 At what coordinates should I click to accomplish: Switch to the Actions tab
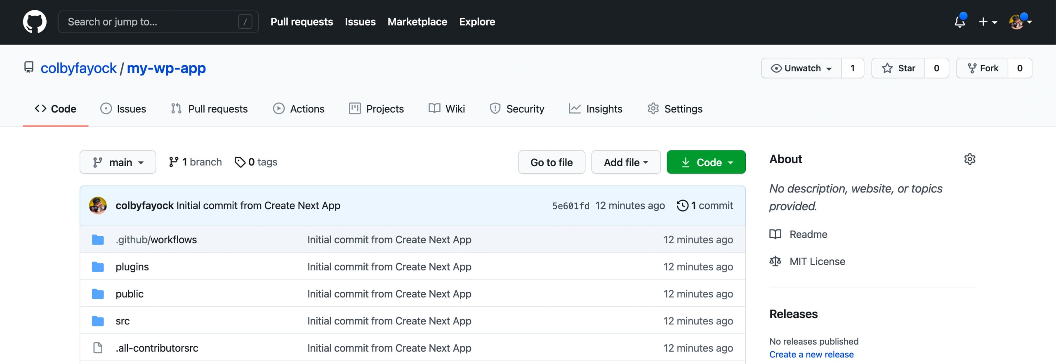[x=299, y=109]
